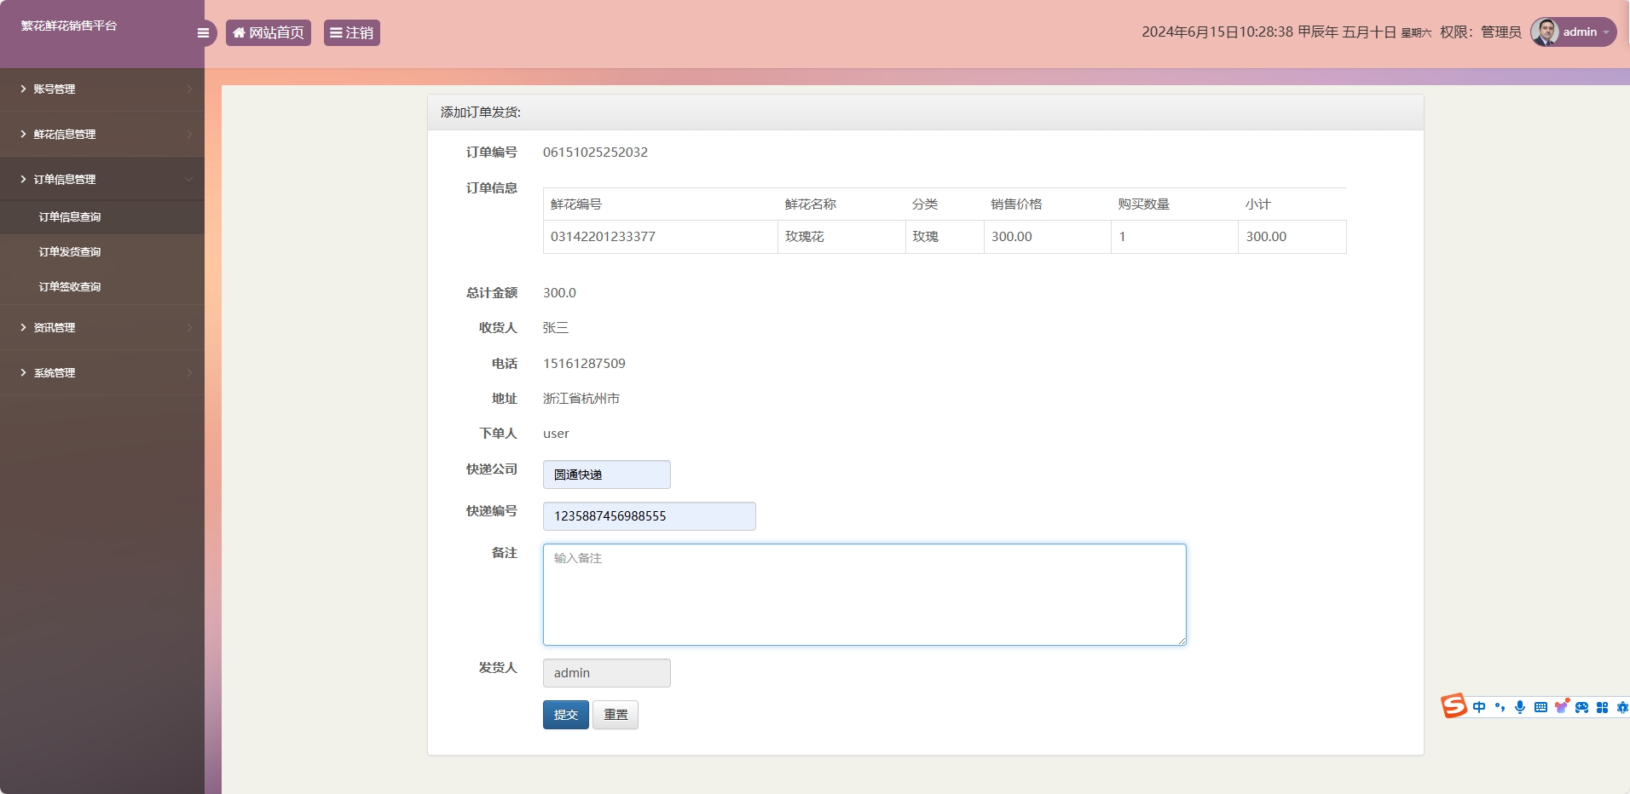Click the 网站首页 home button
This screenshot has width=1630, height=794.
268,32
